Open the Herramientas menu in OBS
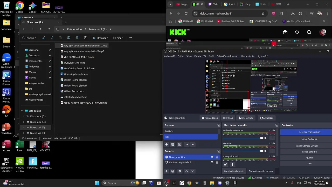 pyautogui.click(x=248, y=56)
